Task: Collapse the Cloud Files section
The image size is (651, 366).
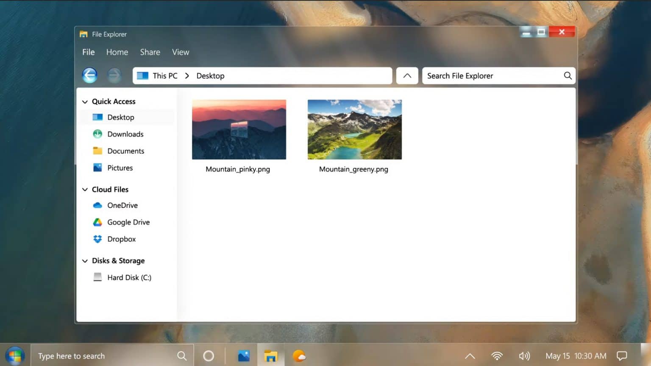Action: [85, 189]
